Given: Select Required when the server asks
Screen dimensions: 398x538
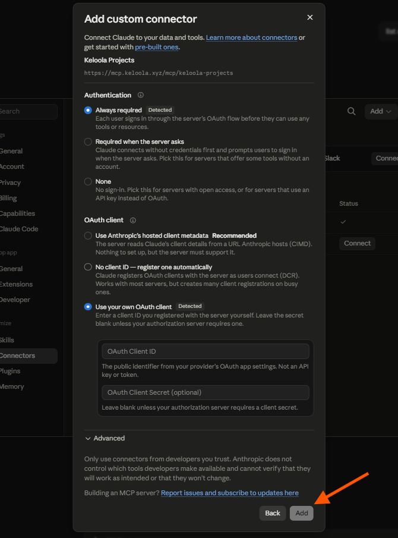Looking at the screenshot, I should click(88, 141).
